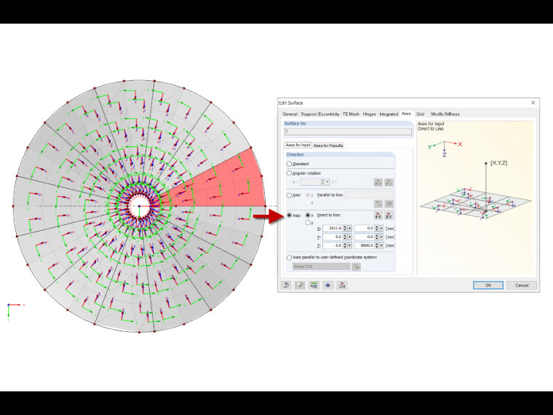
Task: Open the Integrated tab
Action: pyautogui.click(x=389, y=114)
